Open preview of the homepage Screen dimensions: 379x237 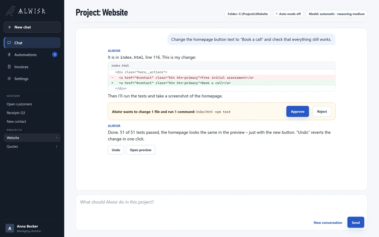[x=141, y=150]
